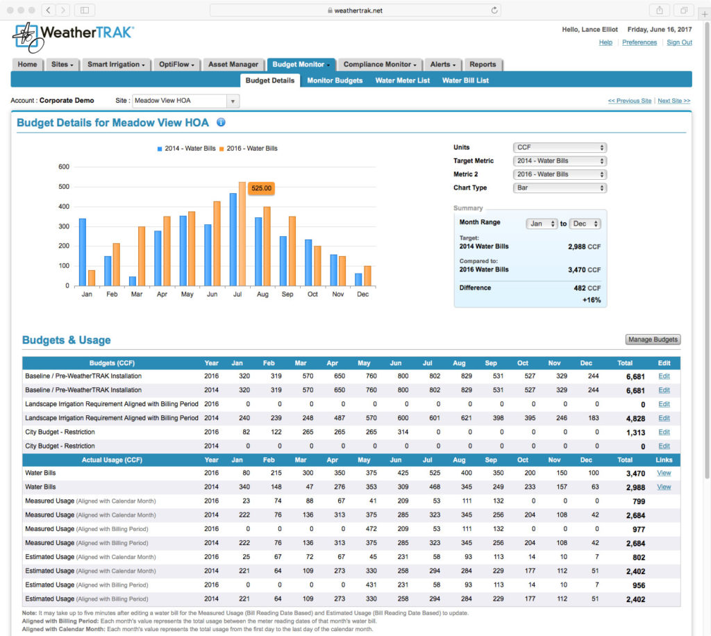Click the weathertrak.net address bar
711x636 pixels.
coord(355,10)
